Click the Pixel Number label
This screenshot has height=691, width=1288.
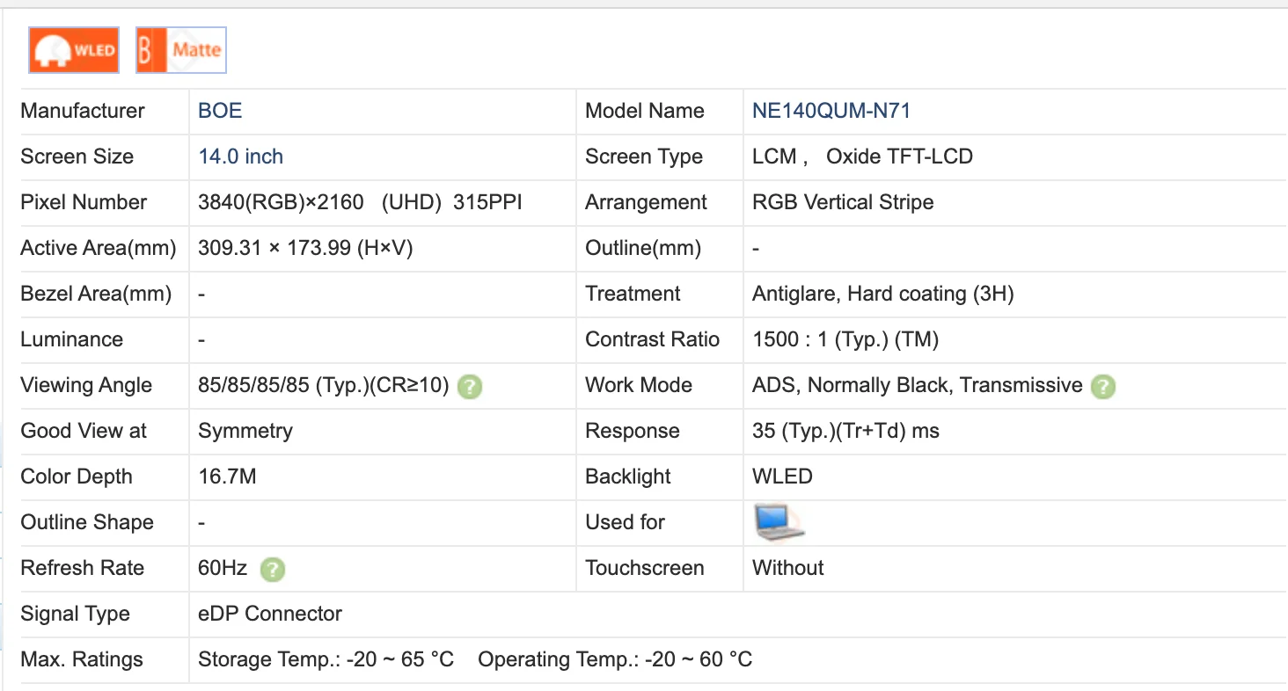click(x=84, y=202)
